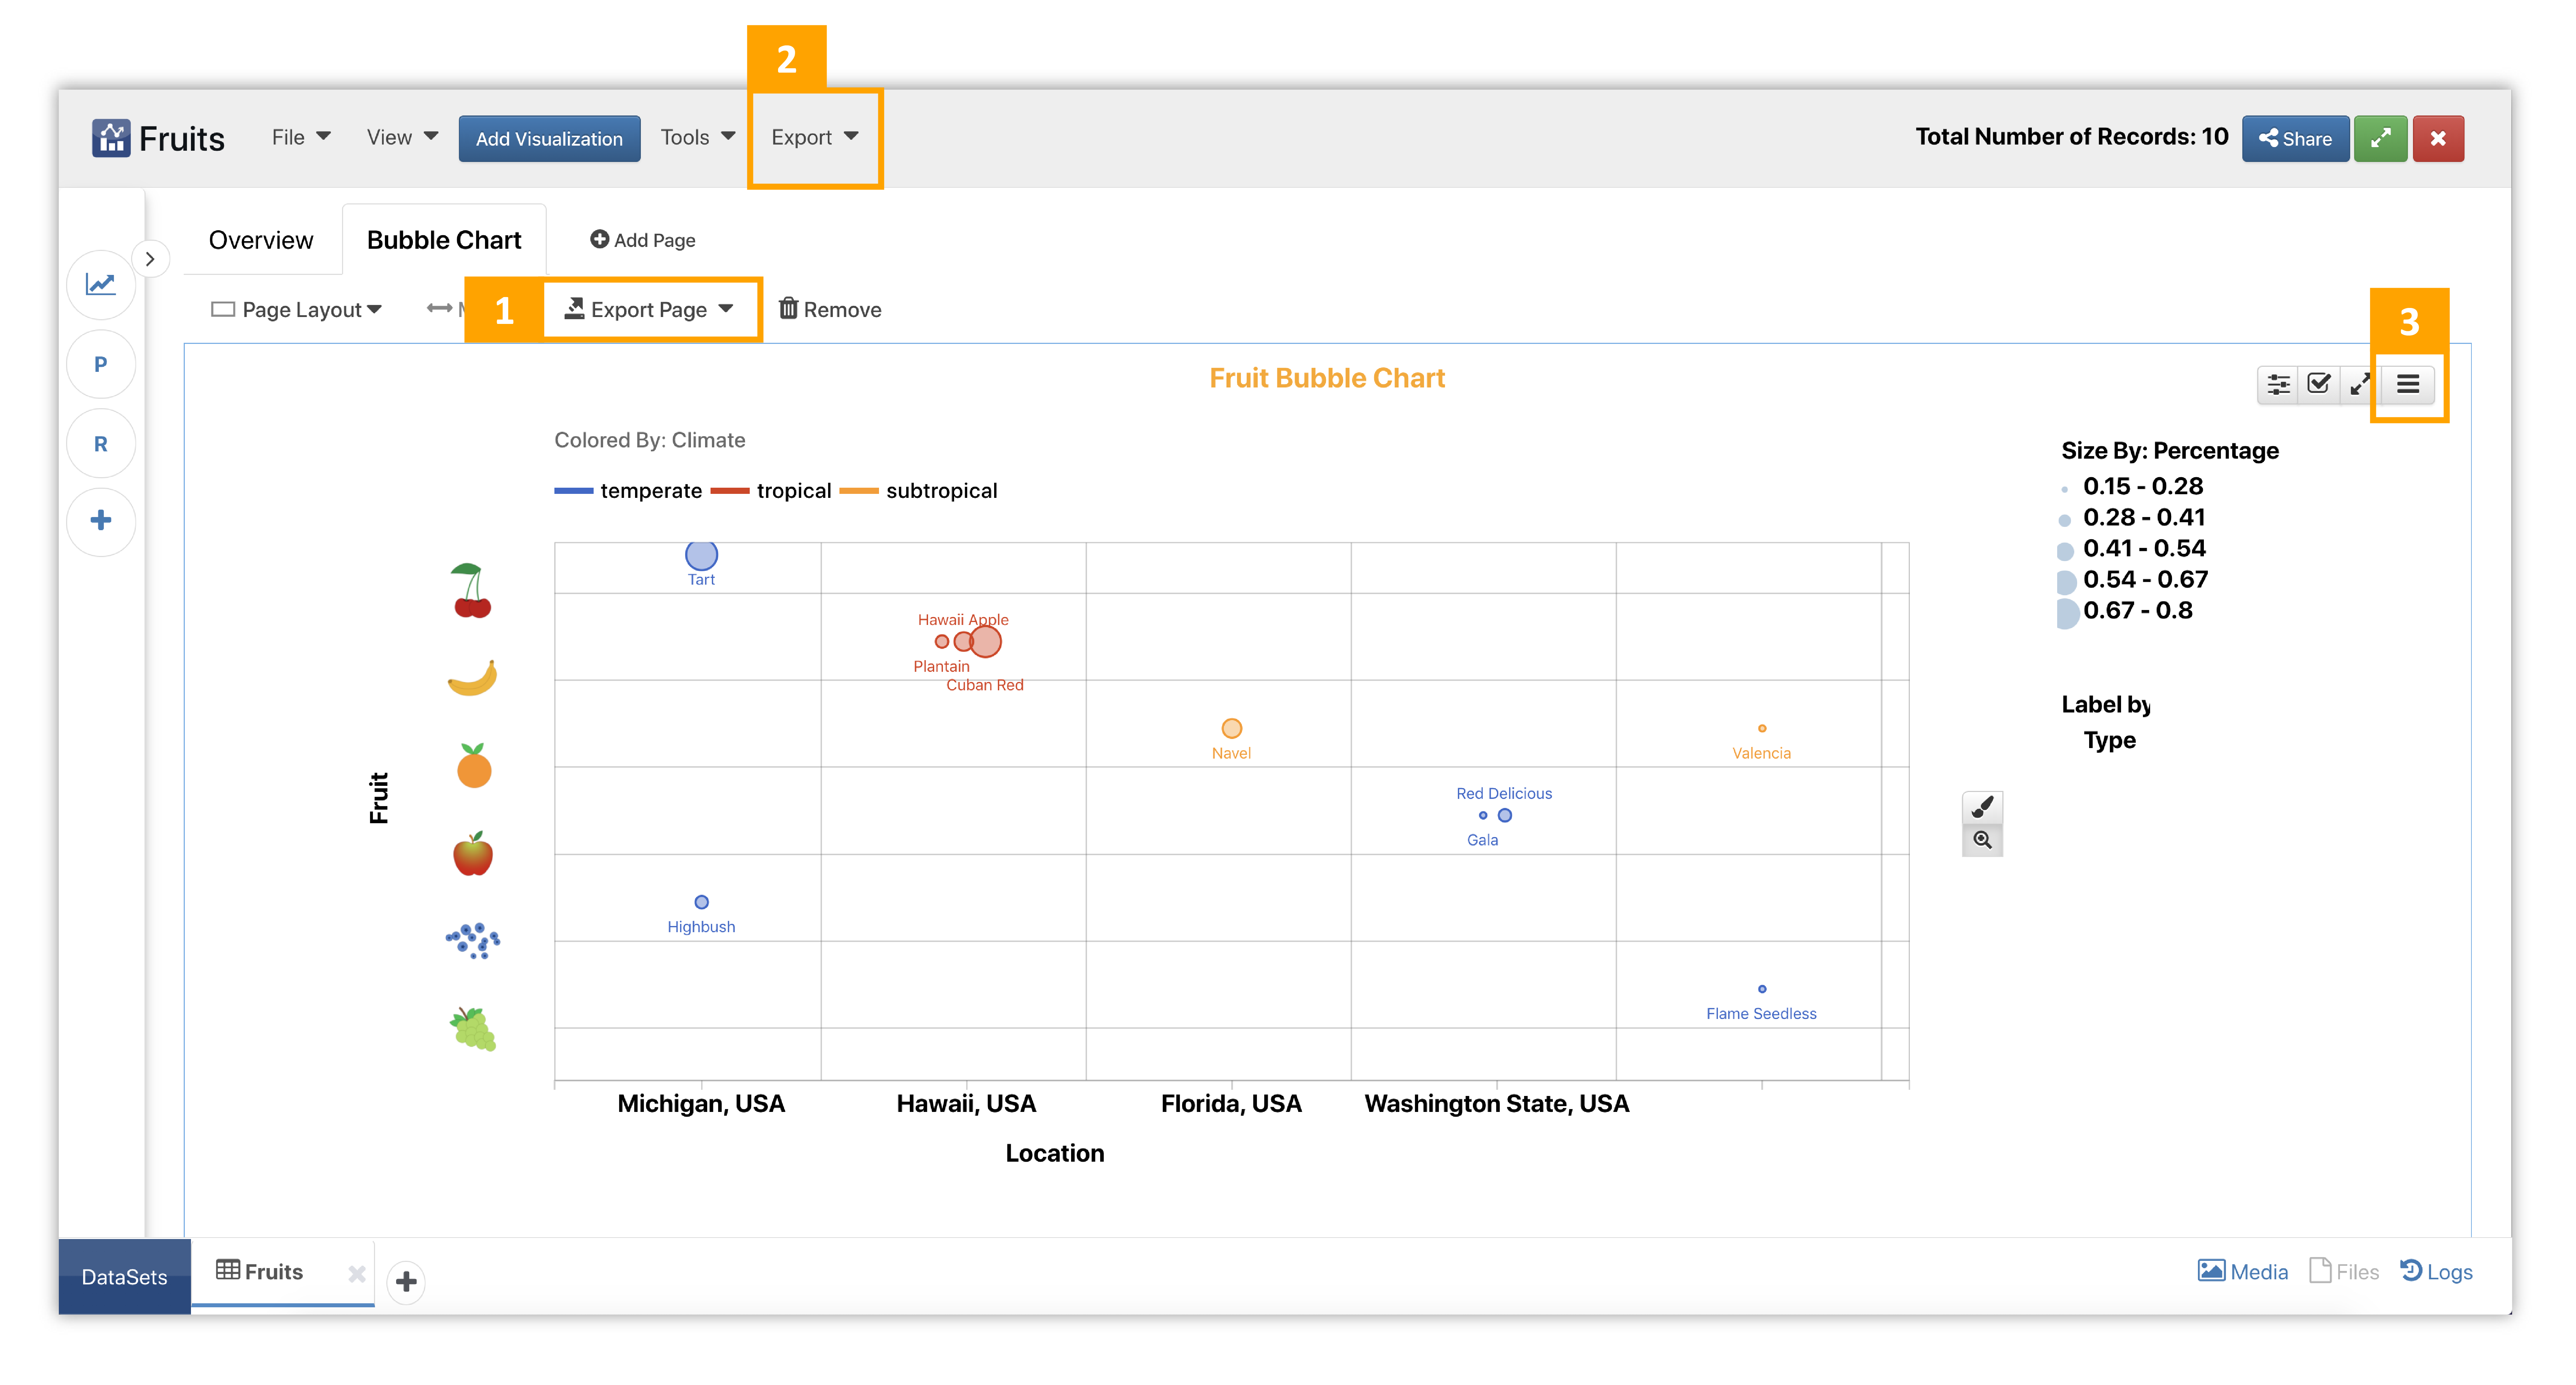Switch to the Overview tab
This screenshot has width=2576, height=1385.
(x=261, y=240)
